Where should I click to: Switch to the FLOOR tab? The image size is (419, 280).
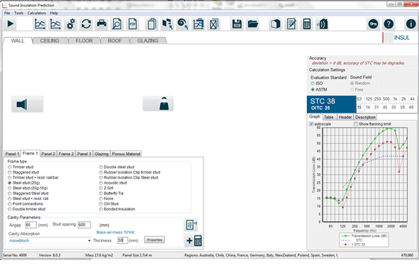pos(84,40)
